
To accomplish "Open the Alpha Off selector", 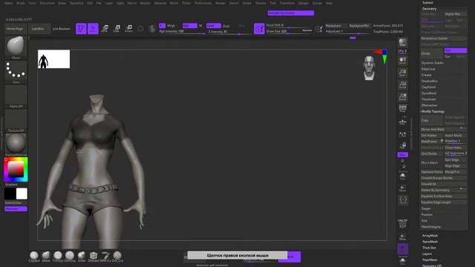I will [16, 96].
